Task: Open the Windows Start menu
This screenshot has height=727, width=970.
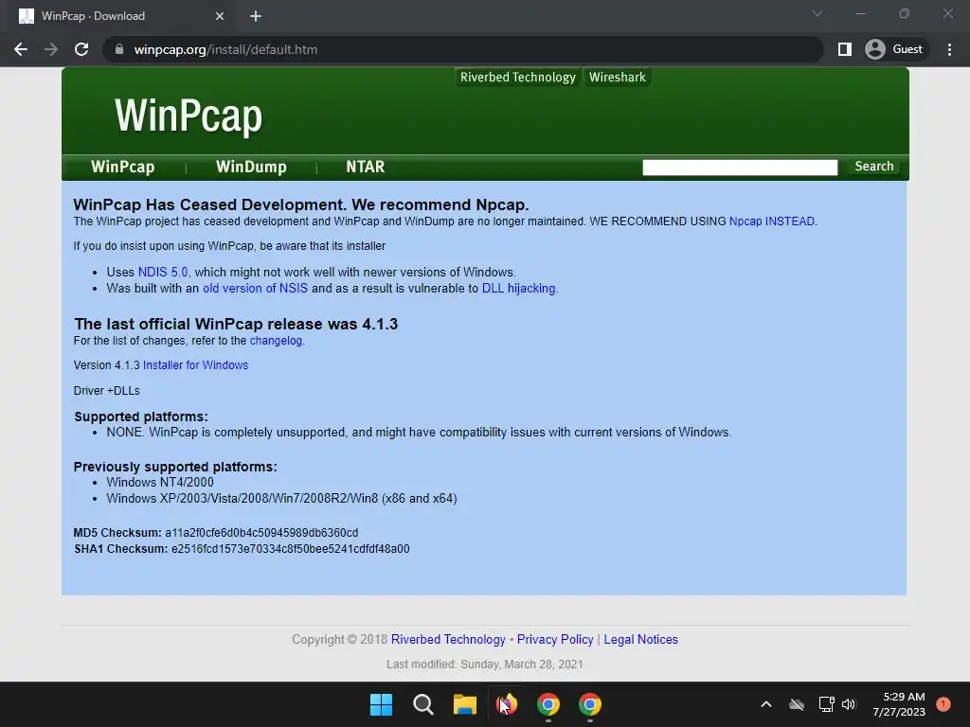Action: click(x=381, y=704)
